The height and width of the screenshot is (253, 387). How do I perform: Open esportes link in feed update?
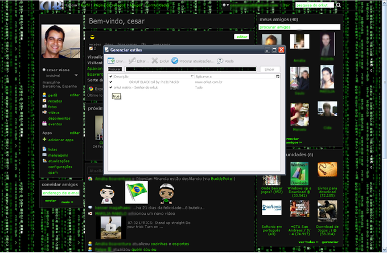click(x=180, y=244)
